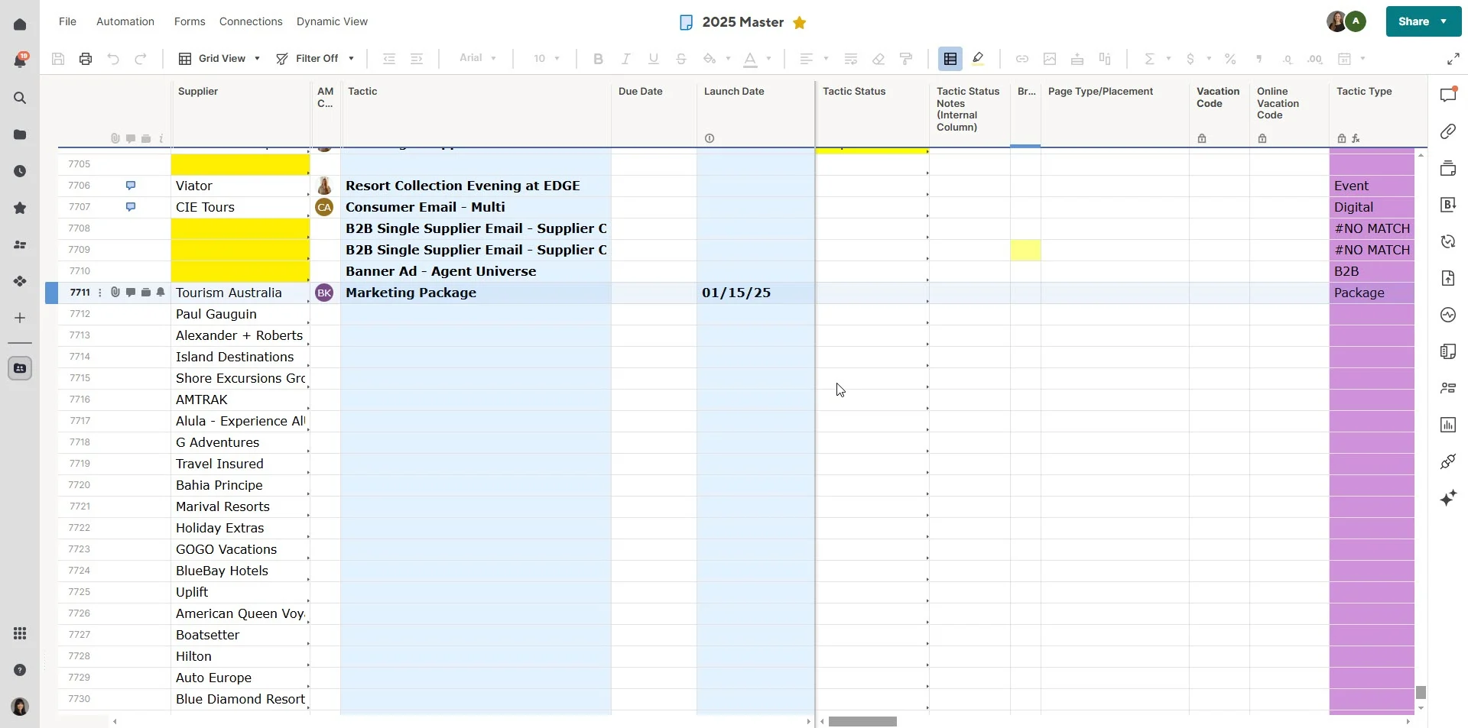Click the Tactic Status column header
Image resolution: width=1468 pixels, height=728 pixels.
872,114
